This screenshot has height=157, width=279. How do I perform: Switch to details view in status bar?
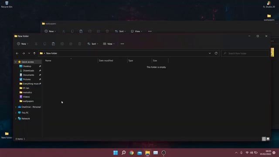pyautogui.click(x=264, y=139)
